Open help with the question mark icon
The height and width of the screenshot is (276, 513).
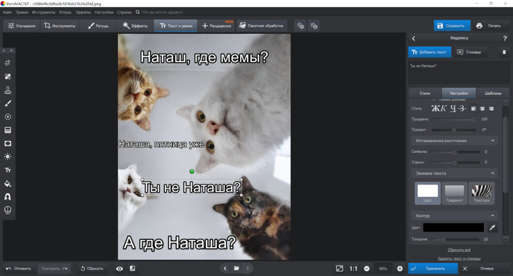tap(505, 38)
